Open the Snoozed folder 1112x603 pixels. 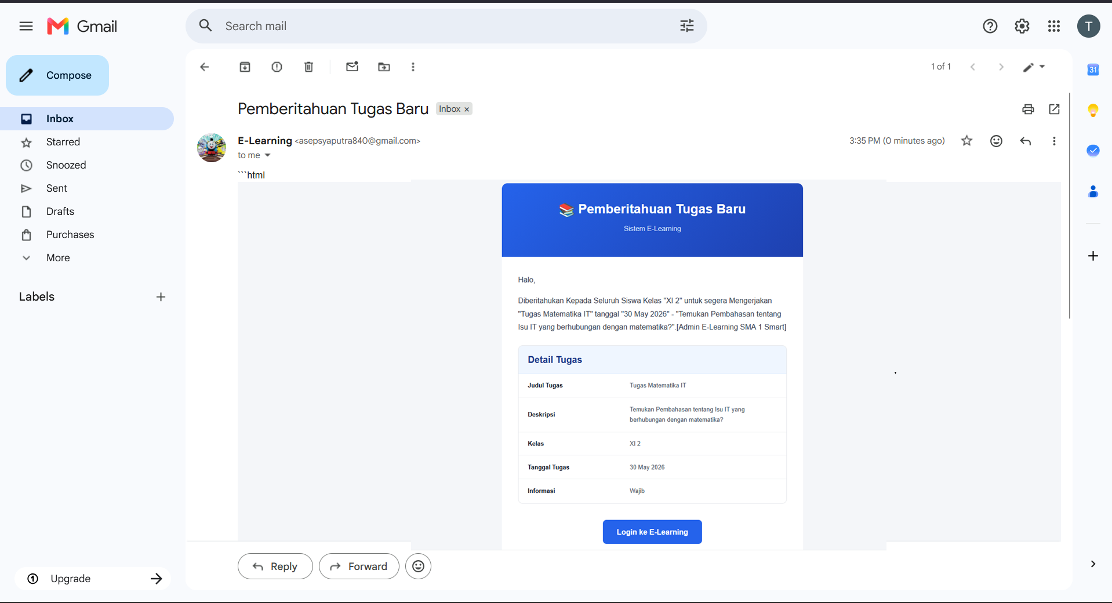[x=87, y=165]
